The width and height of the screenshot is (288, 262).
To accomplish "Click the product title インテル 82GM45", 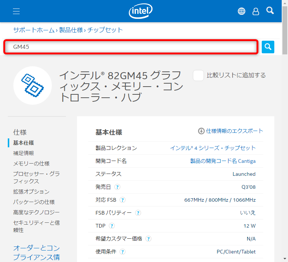I will coord(121,86).
